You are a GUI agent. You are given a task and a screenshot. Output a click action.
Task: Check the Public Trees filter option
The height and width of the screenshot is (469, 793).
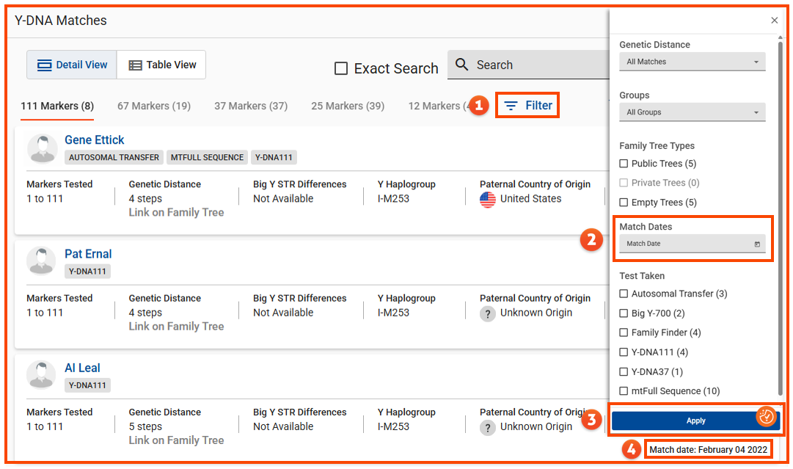[x=624, y=164]
